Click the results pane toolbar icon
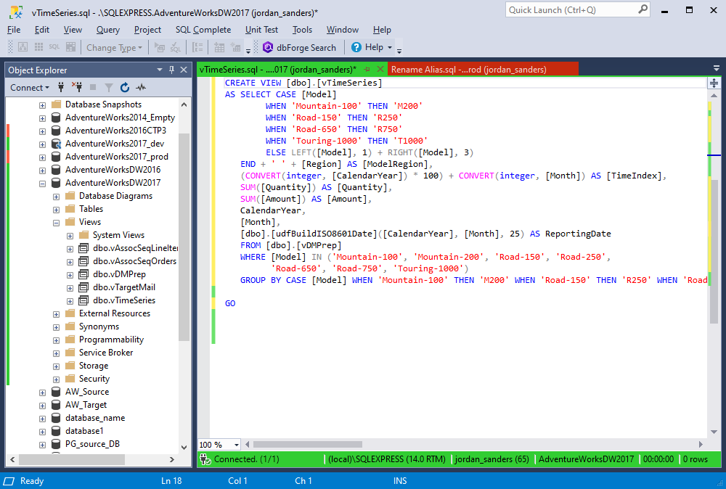The height and width of the screenshot is (489, 726). pos(71,47)
